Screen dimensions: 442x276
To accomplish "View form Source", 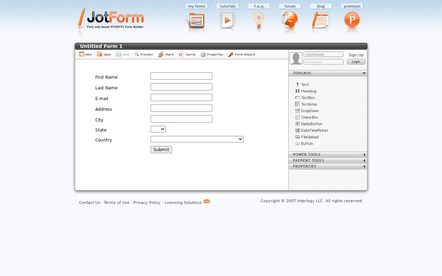I will [x=187, y=54].
